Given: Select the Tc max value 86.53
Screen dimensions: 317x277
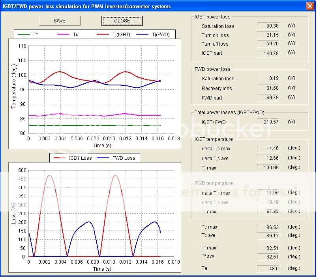Looking at the screenshot, I should 268,227.
